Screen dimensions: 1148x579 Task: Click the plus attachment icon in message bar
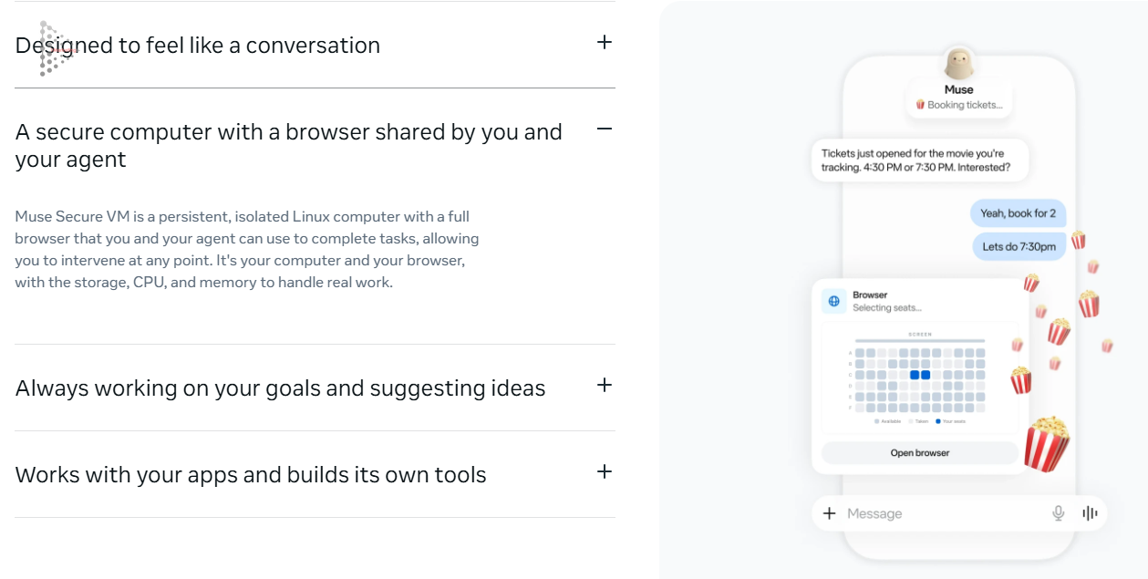click(829, 513)
